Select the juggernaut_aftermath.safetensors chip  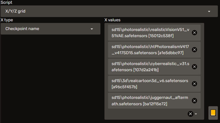click(154, 101)
